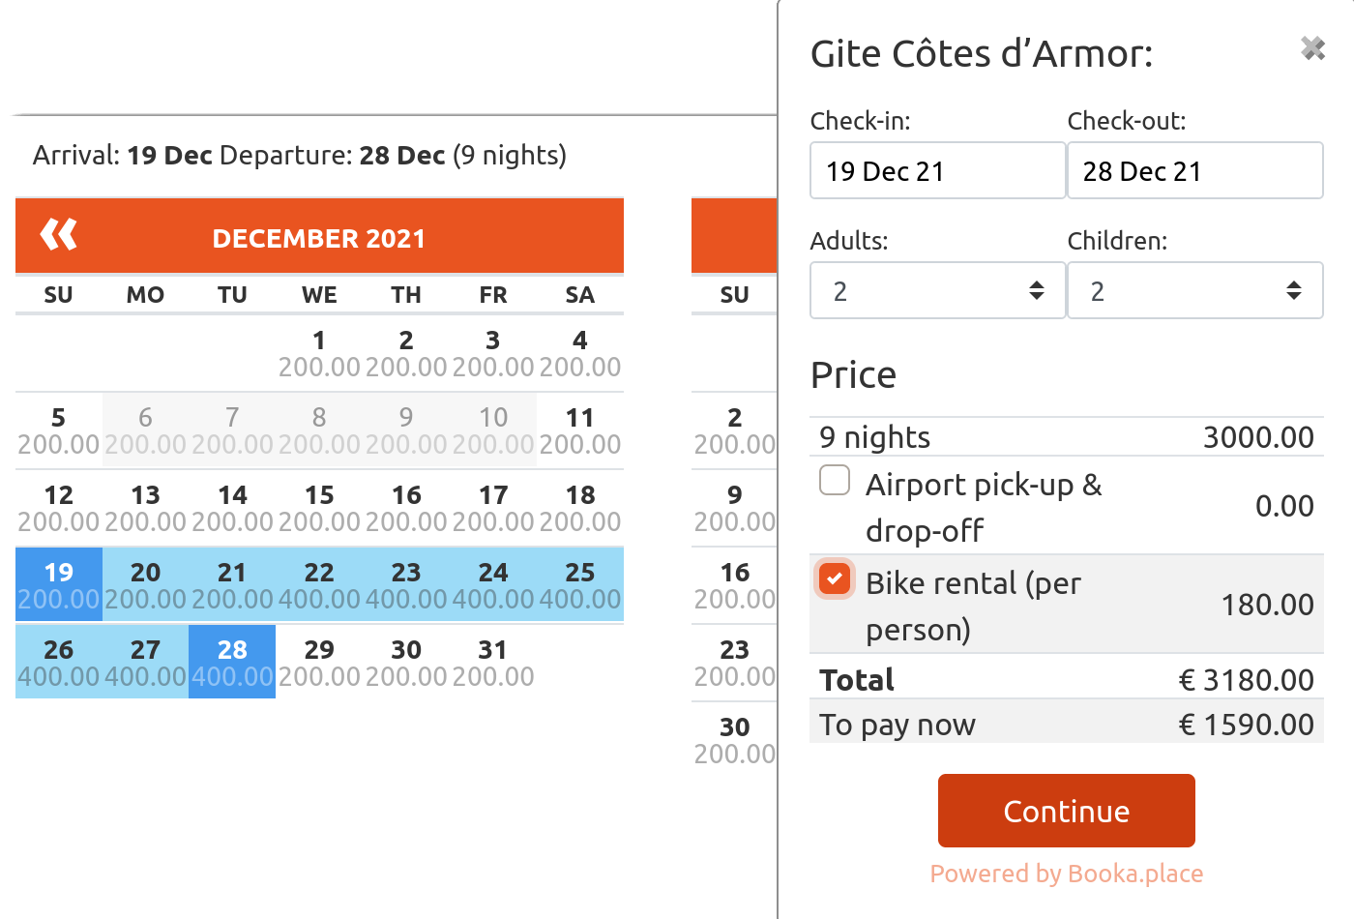Click the December 2021 month header
The height and width of the screenshot is (919, 1354).
click(319, 238)
